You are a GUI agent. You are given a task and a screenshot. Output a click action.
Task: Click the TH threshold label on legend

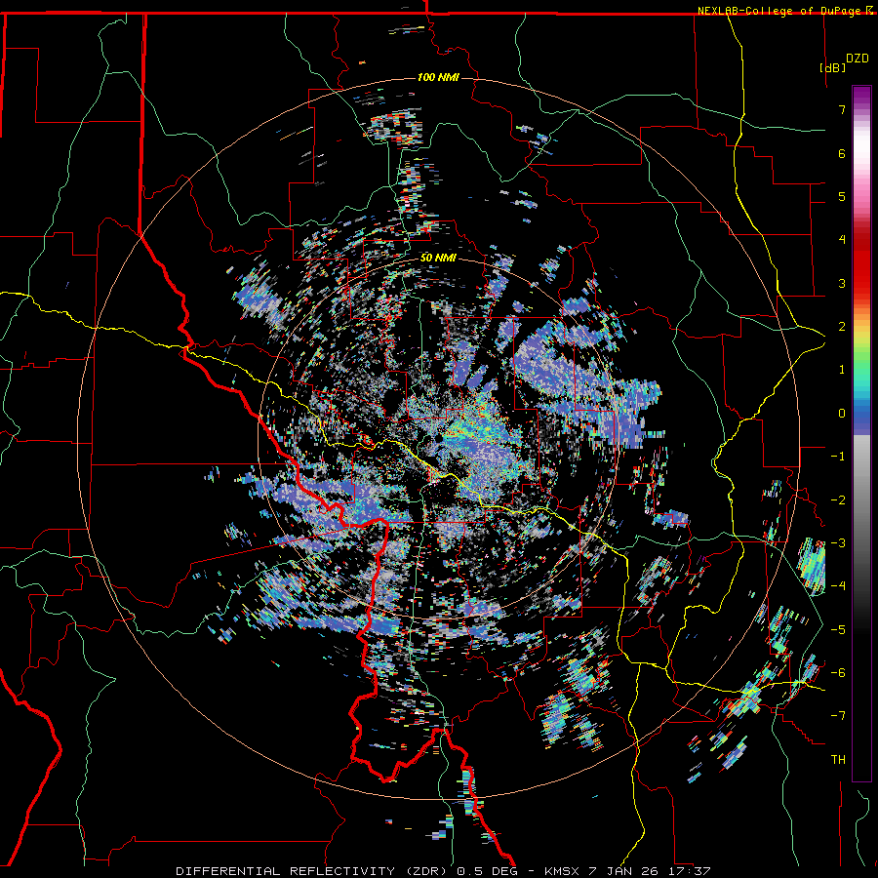tap(838, 760)
